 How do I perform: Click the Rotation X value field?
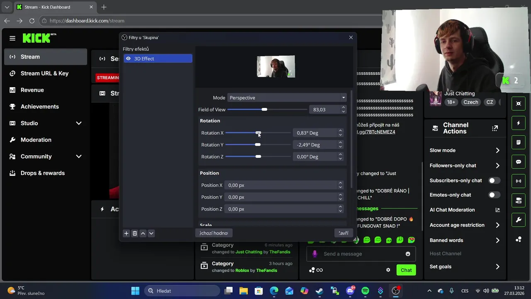[x=315, y=133]
